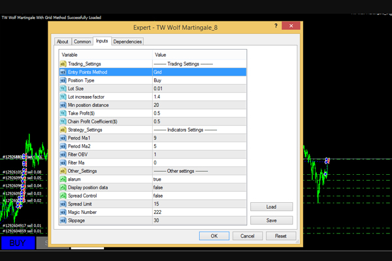The height and width of the screenshot is (261, 392).
Task: Click the #1292604859 sell 0.01 order label
Action: 22,231
